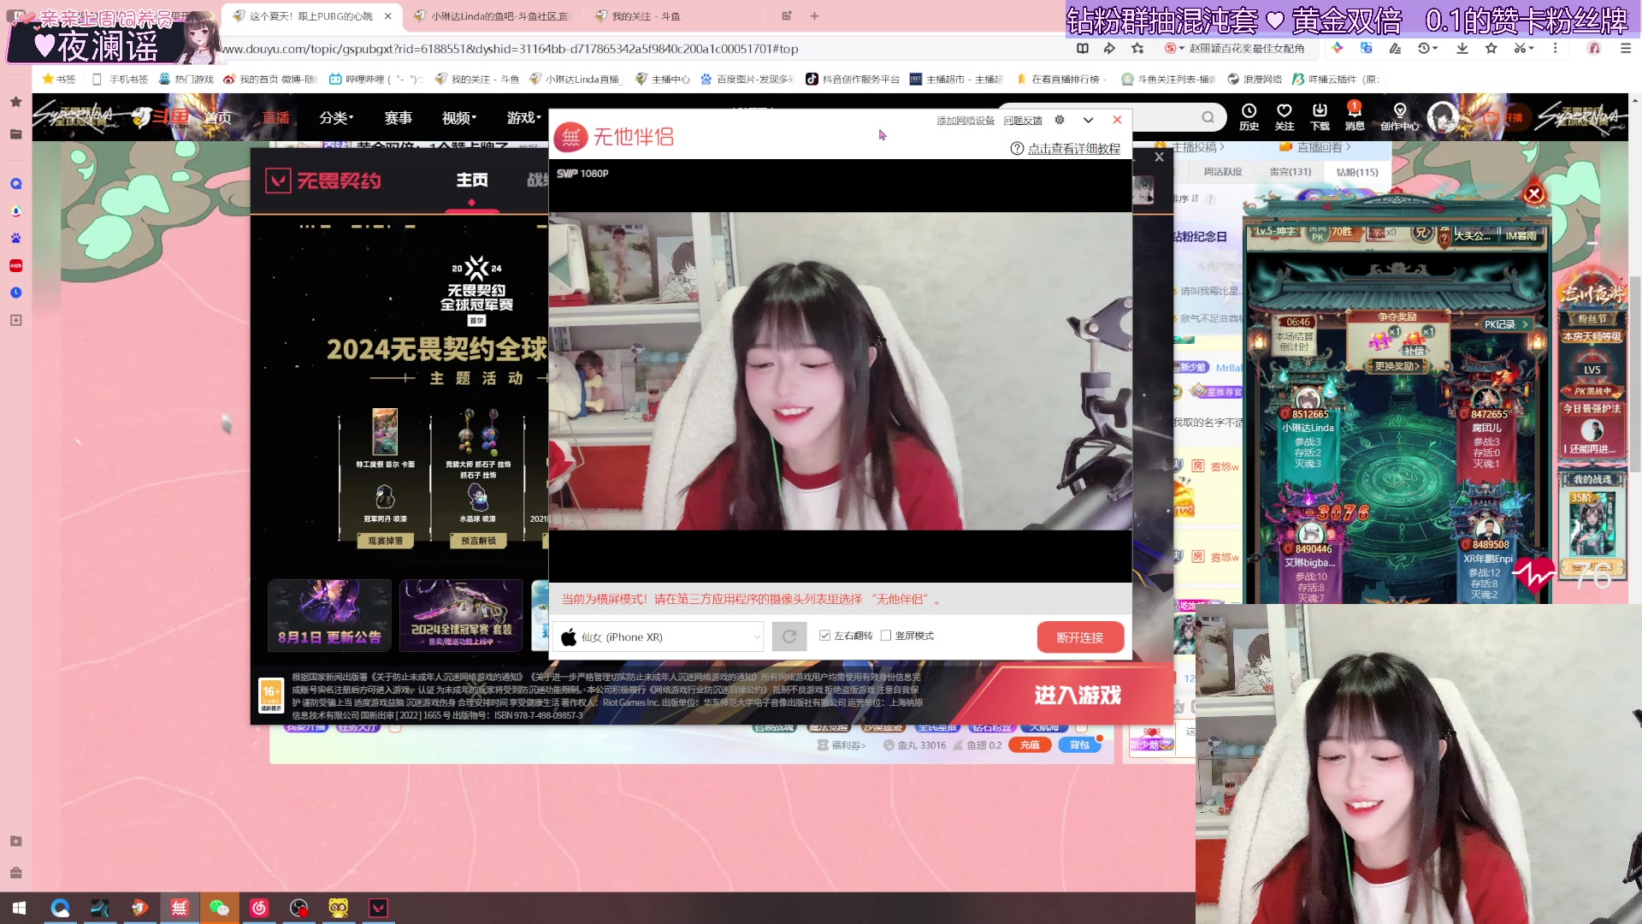Open browser downloads arrow icon
Image resolution: width=1642 pixels, height=924 pixels.
click(1462, 49)
